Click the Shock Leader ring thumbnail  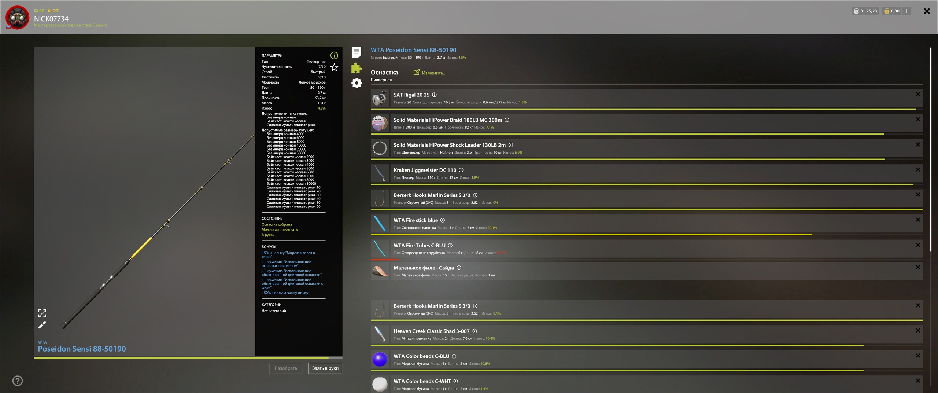(x=380, y=148)
